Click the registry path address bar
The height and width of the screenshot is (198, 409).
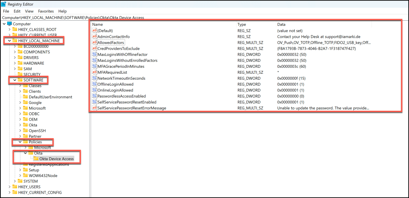(200, 18)
